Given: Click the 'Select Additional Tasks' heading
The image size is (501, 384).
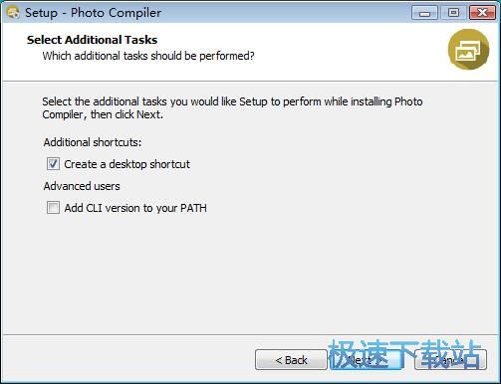Looking at the screenshot, I should (92, 40).
